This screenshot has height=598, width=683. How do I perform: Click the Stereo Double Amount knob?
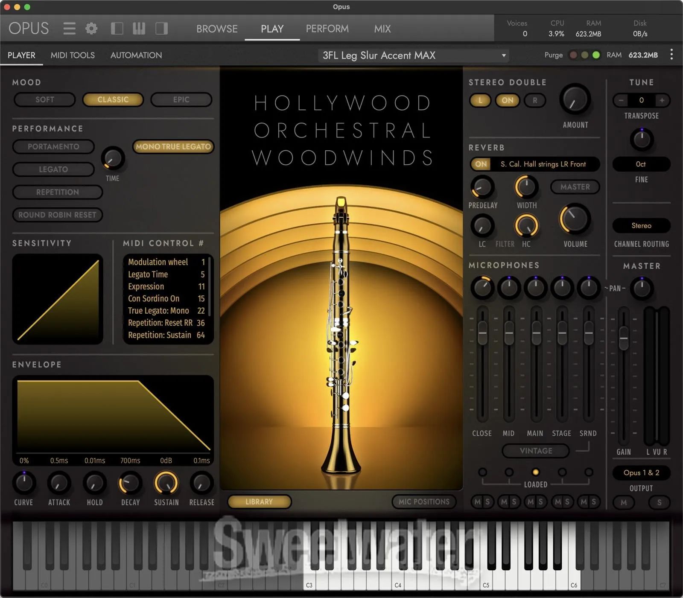pos(575,100)
